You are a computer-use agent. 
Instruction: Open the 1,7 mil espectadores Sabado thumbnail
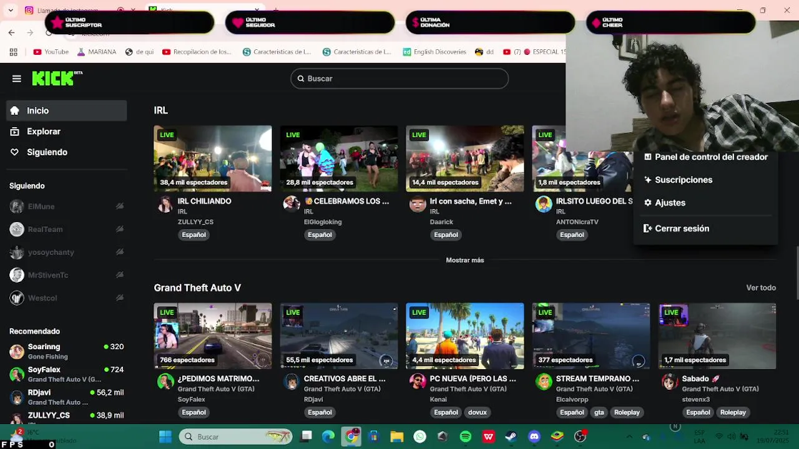717,336
